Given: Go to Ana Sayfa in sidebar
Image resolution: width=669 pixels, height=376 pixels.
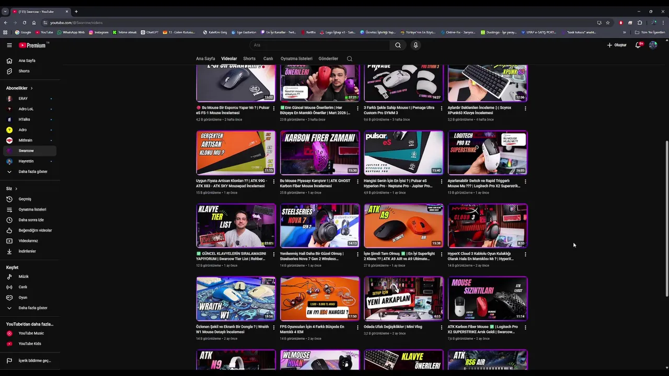Looking at the screenshot, I should coord(30,61).
